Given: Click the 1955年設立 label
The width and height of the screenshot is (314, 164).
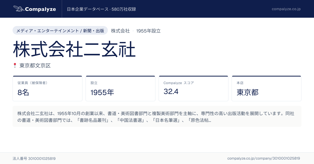Looking at the screenshot, I should [x=148, y=31].
